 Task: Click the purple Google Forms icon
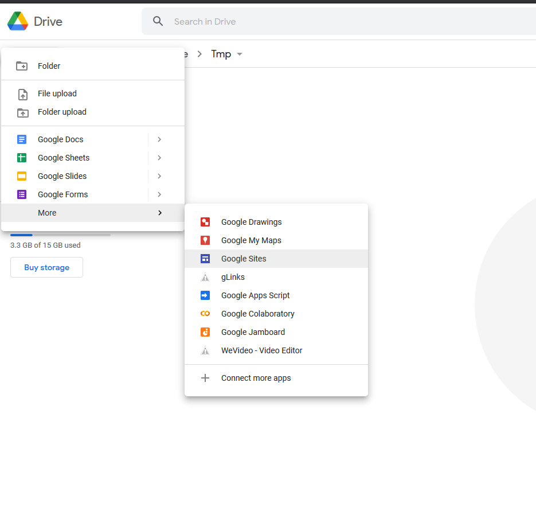[x=22, y=194]
